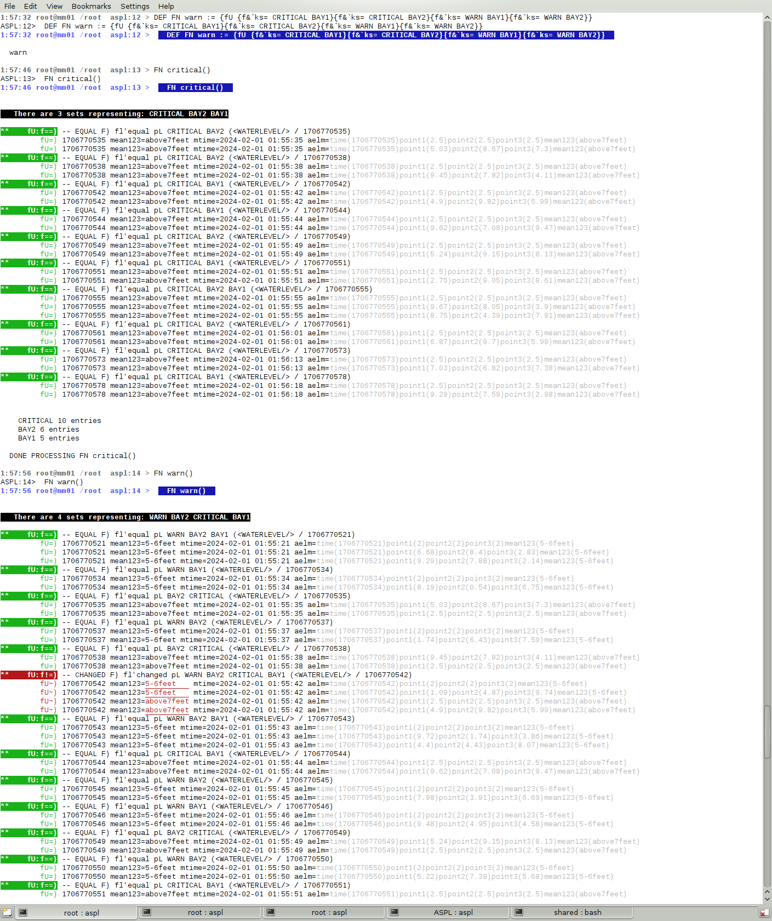The height and width of the screenshot is (921, 772).
Task: Open the Edit menu
Action: click(x=31, y=6)
